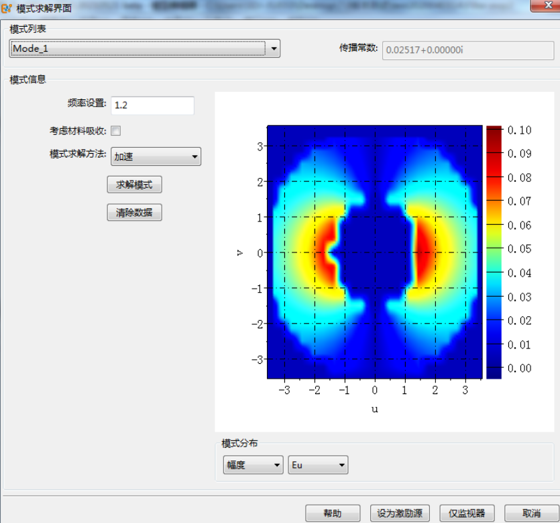The image size is (560, 523).
Task: Close the 模式求解界面 window
Action: tap(547, 5)
